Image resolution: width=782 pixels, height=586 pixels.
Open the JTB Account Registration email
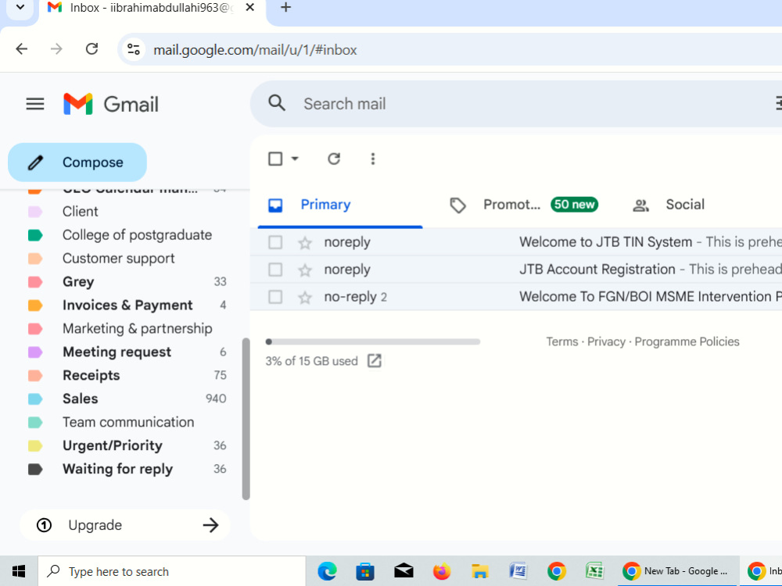(x=516, y=270)
